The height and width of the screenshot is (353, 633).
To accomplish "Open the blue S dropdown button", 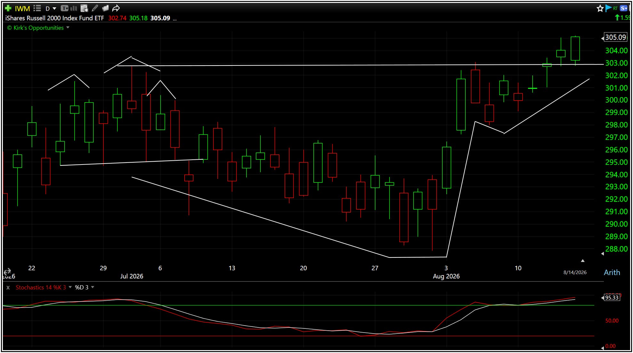I will point(624,8).
